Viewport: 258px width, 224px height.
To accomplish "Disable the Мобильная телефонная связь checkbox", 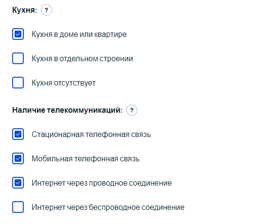I will coord(18,158).
